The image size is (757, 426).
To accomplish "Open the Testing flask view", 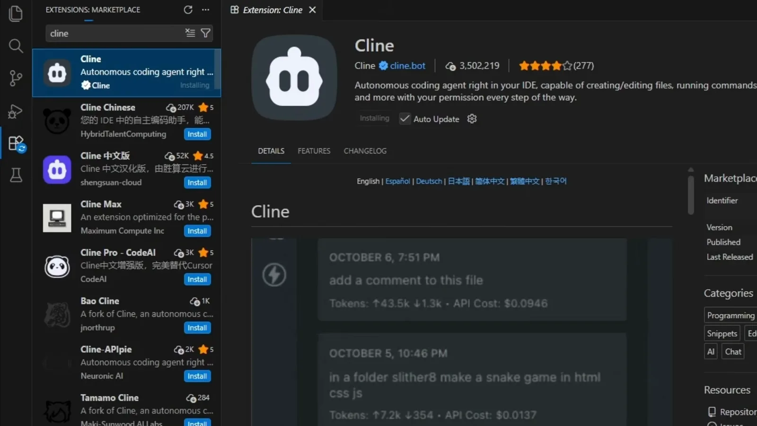I will point(16,175).
